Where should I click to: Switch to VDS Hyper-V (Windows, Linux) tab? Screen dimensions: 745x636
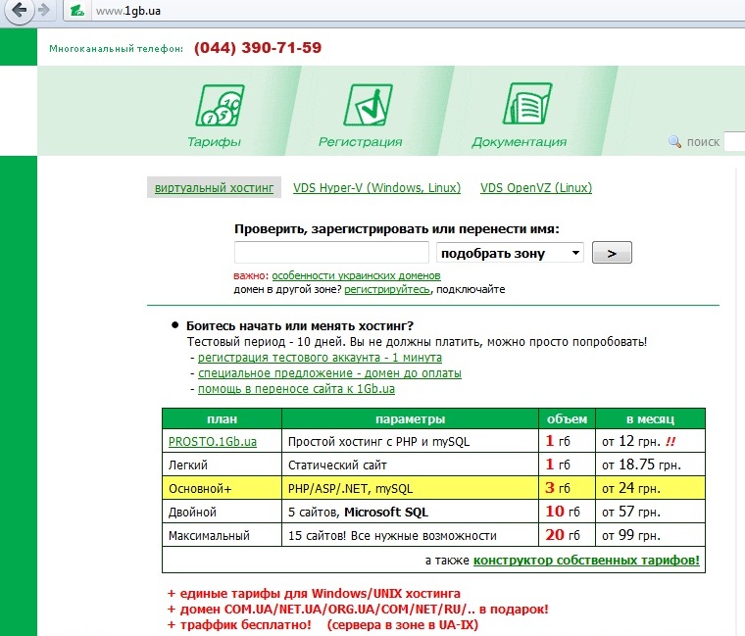pos(375,188)
